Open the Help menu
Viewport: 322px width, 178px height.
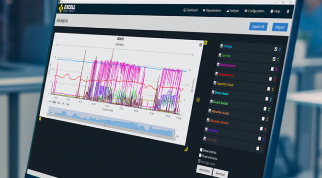(275, 11)
